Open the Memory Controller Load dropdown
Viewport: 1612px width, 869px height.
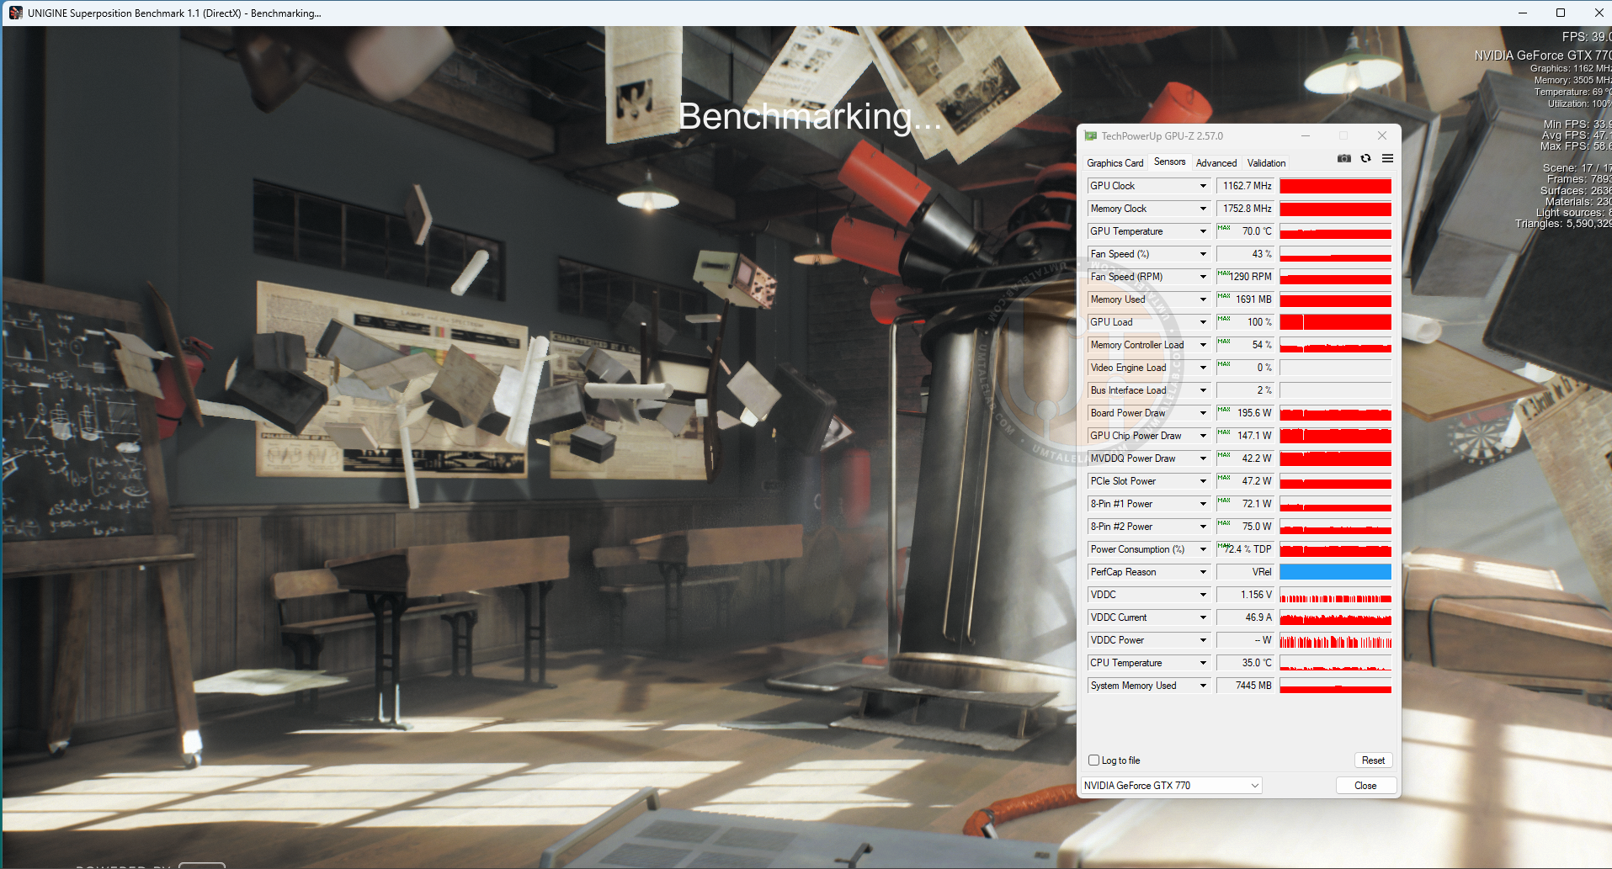click(x=1203, y=345)
